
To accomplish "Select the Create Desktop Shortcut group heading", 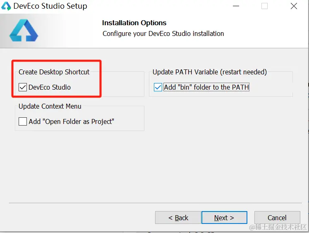I will [x=54, y=72].
